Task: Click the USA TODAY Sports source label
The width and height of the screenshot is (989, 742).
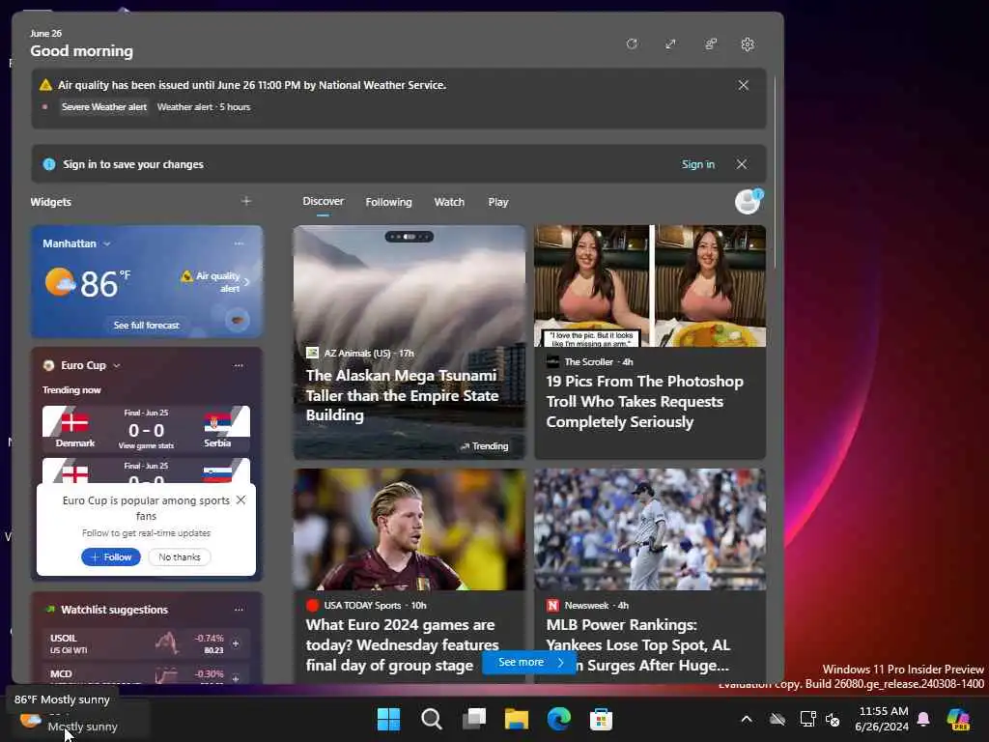Action: (363, 605)
